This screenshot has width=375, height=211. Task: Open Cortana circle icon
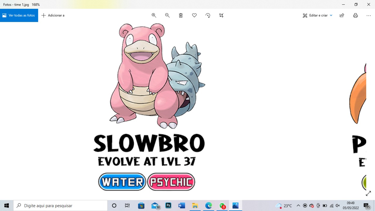click(114, 205)
